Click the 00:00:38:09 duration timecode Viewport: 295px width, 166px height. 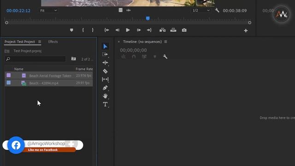tap(235, 11)
